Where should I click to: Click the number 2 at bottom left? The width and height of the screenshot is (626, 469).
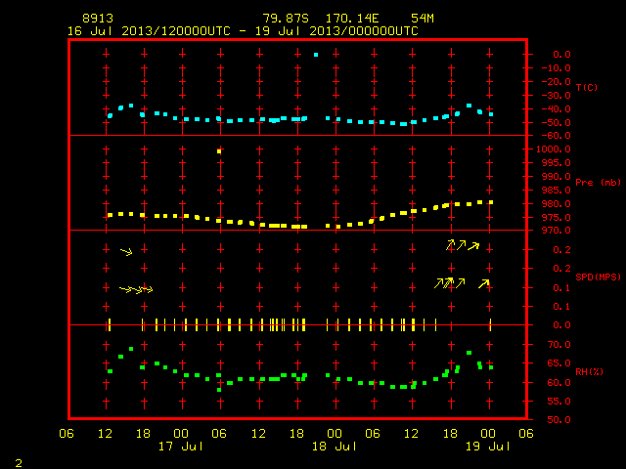coord(19,463)
